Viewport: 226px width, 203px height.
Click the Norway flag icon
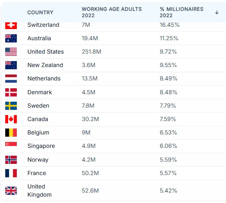point(11,160)
